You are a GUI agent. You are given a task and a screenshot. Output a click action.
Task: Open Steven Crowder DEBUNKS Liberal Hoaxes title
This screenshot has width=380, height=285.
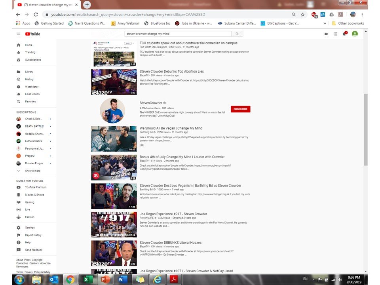[170, 243]
